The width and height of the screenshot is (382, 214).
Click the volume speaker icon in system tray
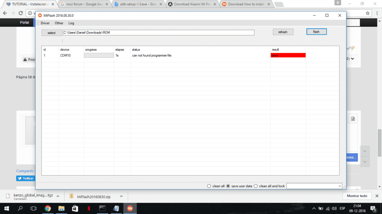click(334, 209)
